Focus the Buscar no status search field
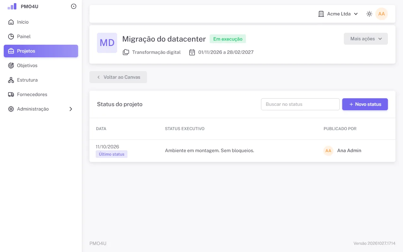The image size is (403, 252). [300, 104]
